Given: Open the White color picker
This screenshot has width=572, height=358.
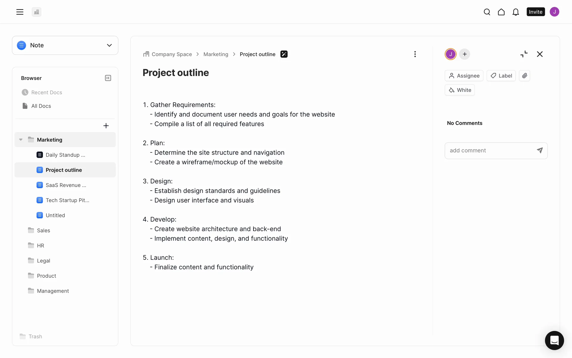Looking at the screenshot, I should pos(460,90).
